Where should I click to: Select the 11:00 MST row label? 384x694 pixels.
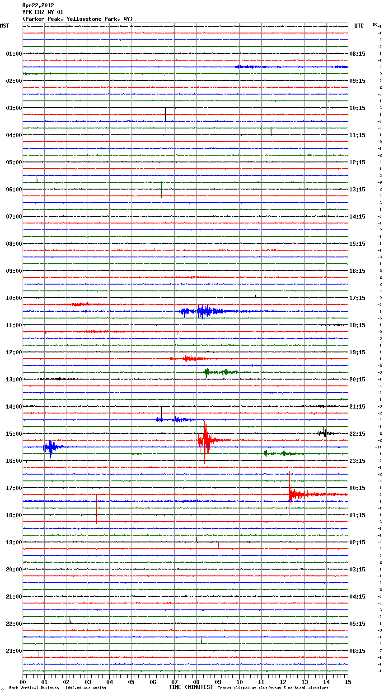coord(14,325)
